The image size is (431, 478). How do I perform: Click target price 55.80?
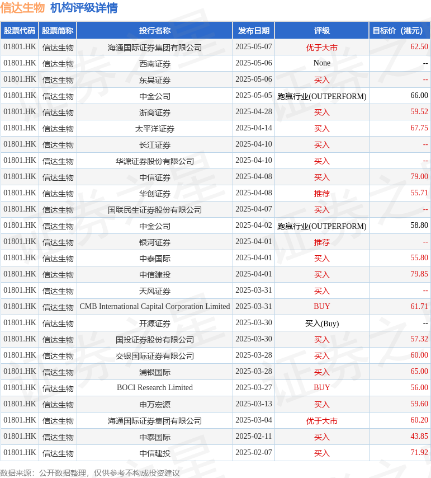point(419,258)
